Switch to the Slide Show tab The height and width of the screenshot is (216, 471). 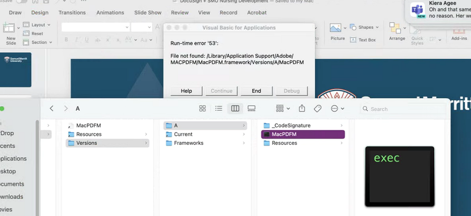pos(148,13)
